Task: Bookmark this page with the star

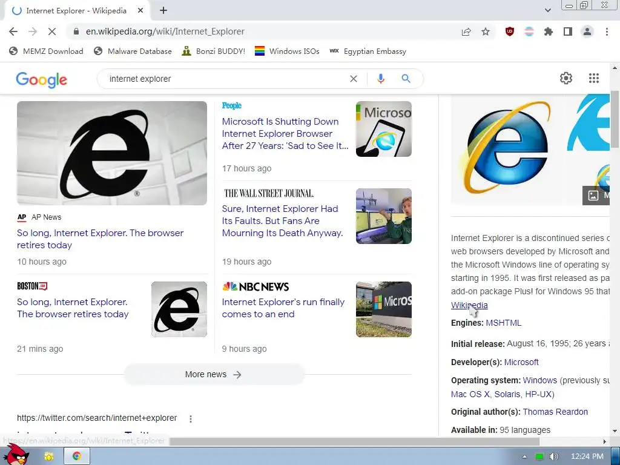Action: [x=486, y=31]
